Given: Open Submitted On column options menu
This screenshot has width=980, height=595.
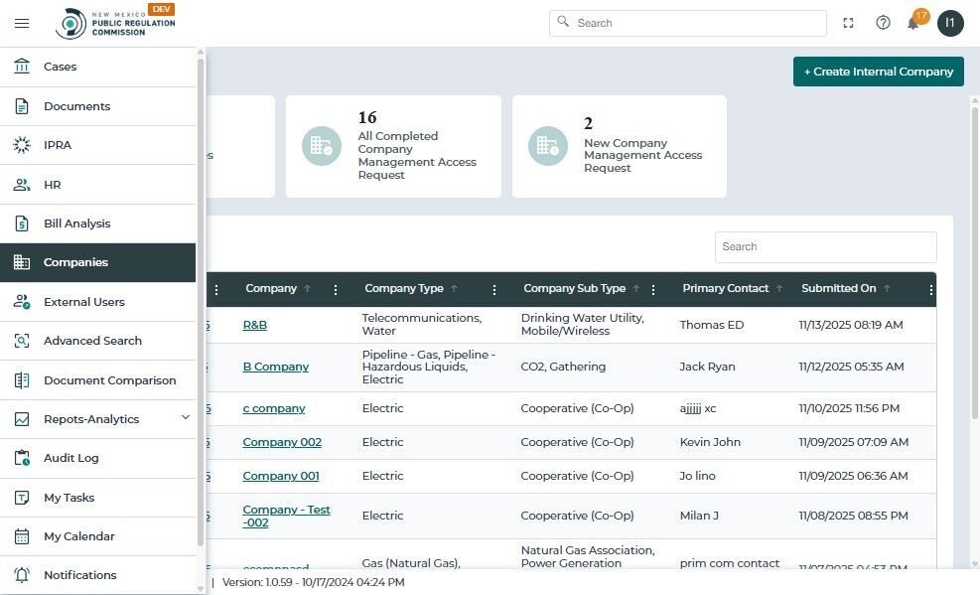Looking at the screenshot, I should pyautogui.click(x=931, y=290).
